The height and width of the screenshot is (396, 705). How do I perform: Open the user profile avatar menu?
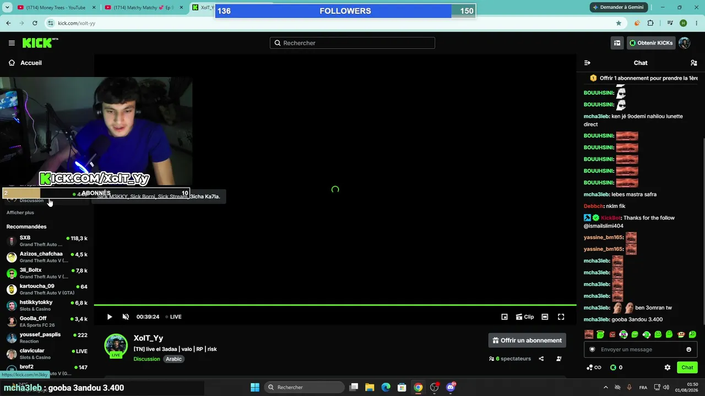coord(684,43)
